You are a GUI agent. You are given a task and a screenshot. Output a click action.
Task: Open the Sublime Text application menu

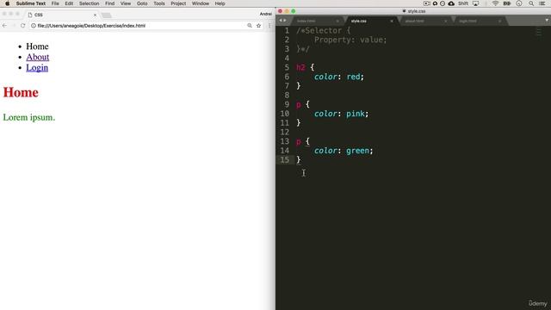point(31,3)
